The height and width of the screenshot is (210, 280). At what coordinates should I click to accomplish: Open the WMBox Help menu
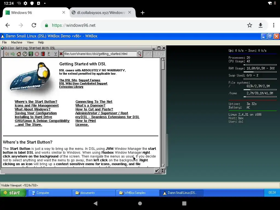tap(41, 42)
